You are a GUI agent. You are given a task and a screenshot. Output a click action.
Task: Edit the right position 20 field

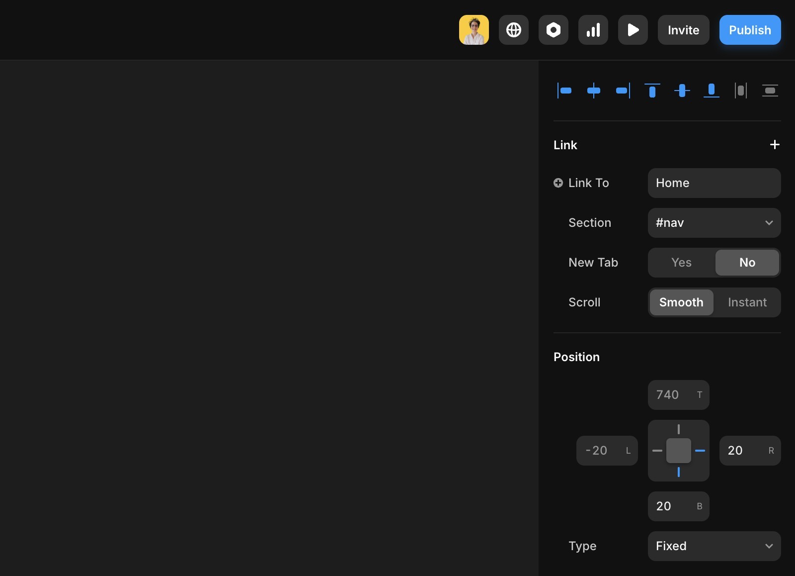pyautogui.click(x=750, y=451)
